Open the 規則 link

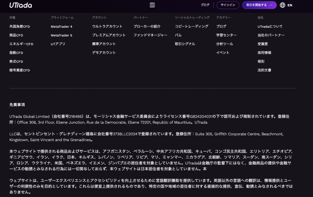tap(261, 61)
